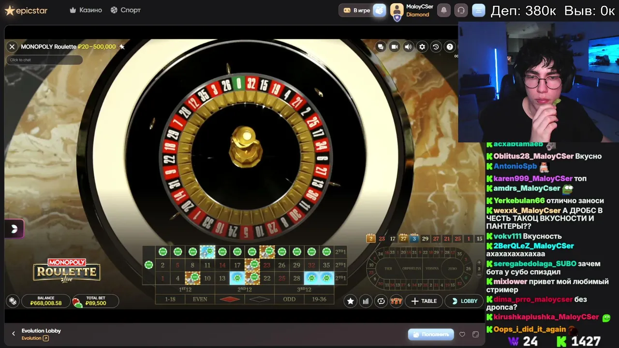Bet on red diamond
Viewport: 619px width, 348px height.
230,299
